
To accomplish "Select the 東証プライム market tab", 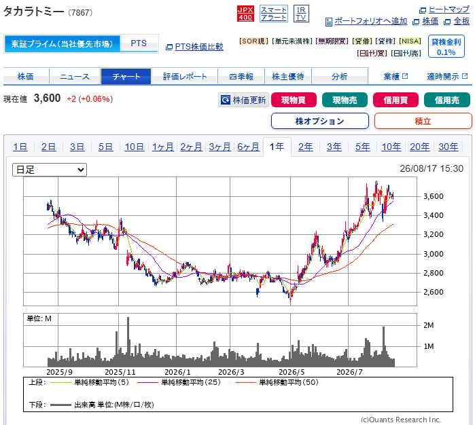I will tap(62, 44).
